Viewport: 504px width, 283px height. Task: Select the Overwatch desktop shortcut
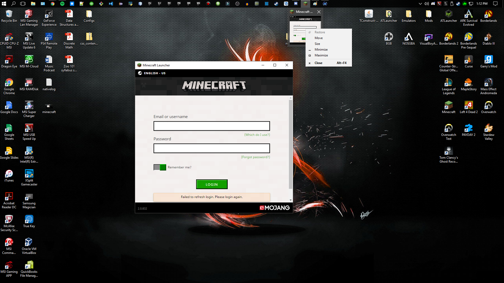(x=489, y=107)
